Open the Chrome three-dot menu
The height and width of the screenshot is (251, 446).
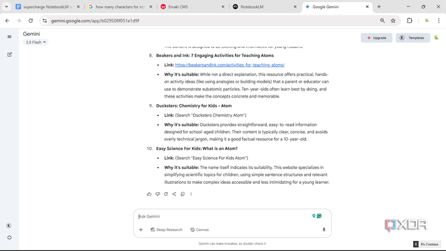pyautogui.click(x=439, y=21)
